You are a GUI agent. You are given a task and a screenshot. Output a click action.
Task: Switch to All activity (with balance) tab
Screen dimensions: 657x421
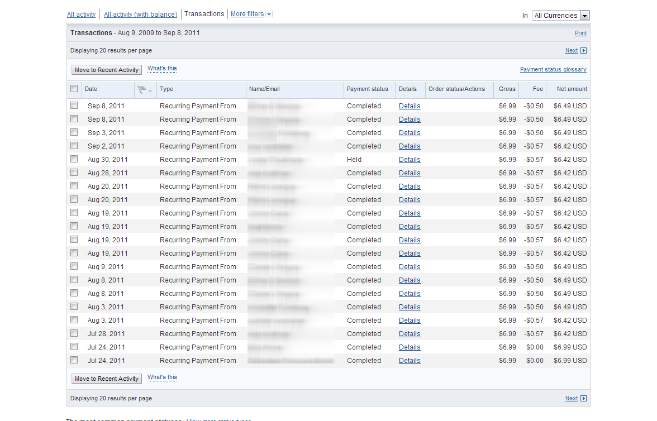pyautogui.click(x=140, y=15)
